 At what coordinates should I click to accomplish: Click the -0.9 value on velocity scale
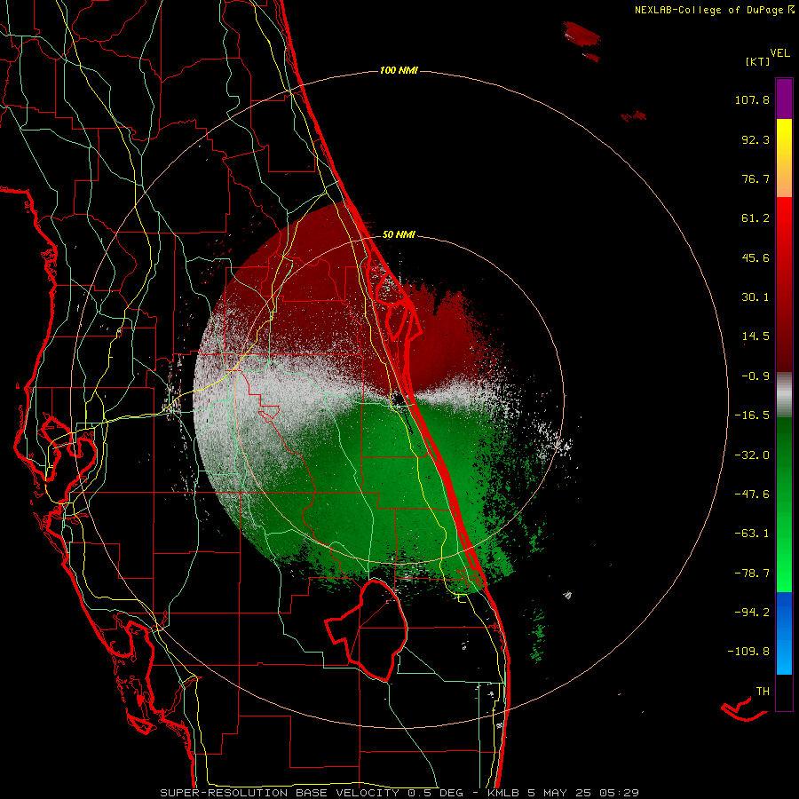[755, 376]
